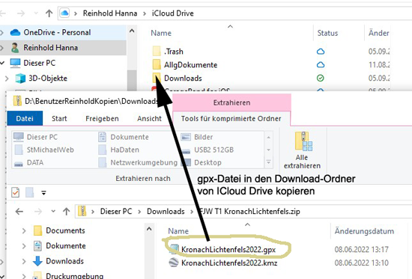Open the Datei ribbon tab

tap(25, 118)
